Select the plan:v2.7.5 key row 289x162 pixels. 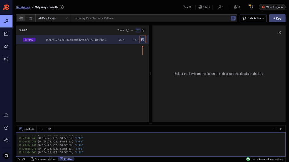82,40
